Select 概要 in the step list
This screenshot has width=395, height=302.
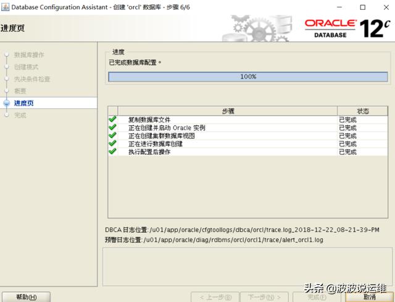(20, 91)
